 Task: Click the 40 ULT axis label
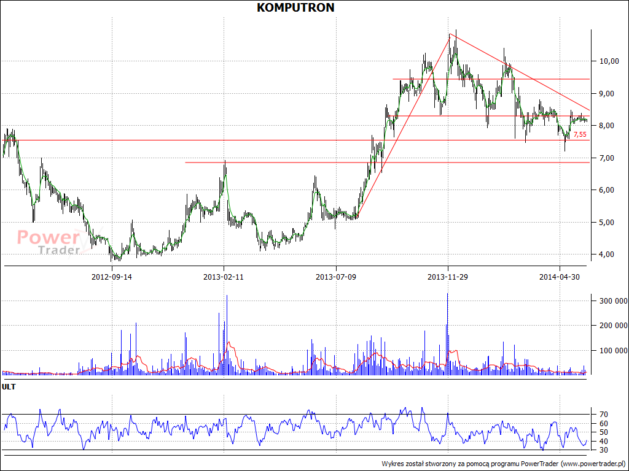pyautogui.click(x=604, y=442)
